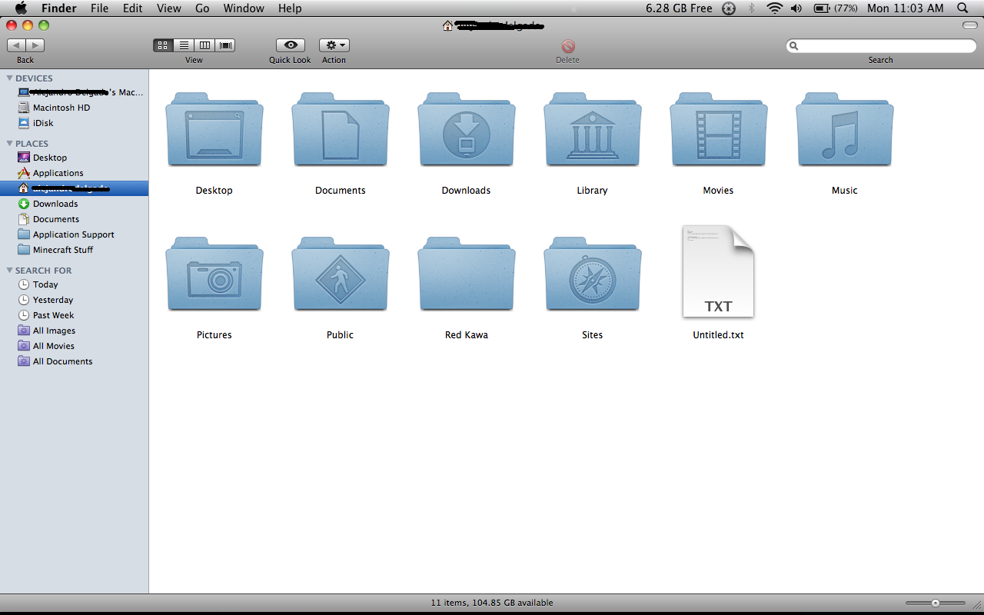Select the Pictures folder
This screenshot has height=615, width=984.
click(x=214, y=274)
